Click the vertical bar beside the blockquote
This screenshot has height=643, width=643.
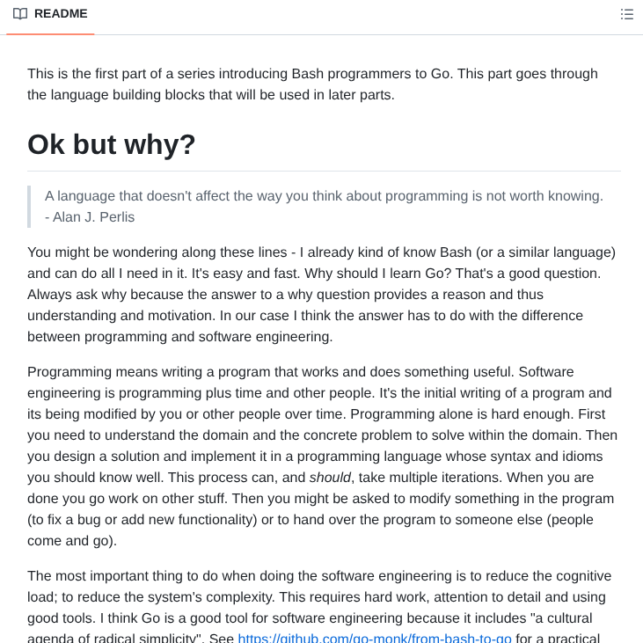pos(29,207)
